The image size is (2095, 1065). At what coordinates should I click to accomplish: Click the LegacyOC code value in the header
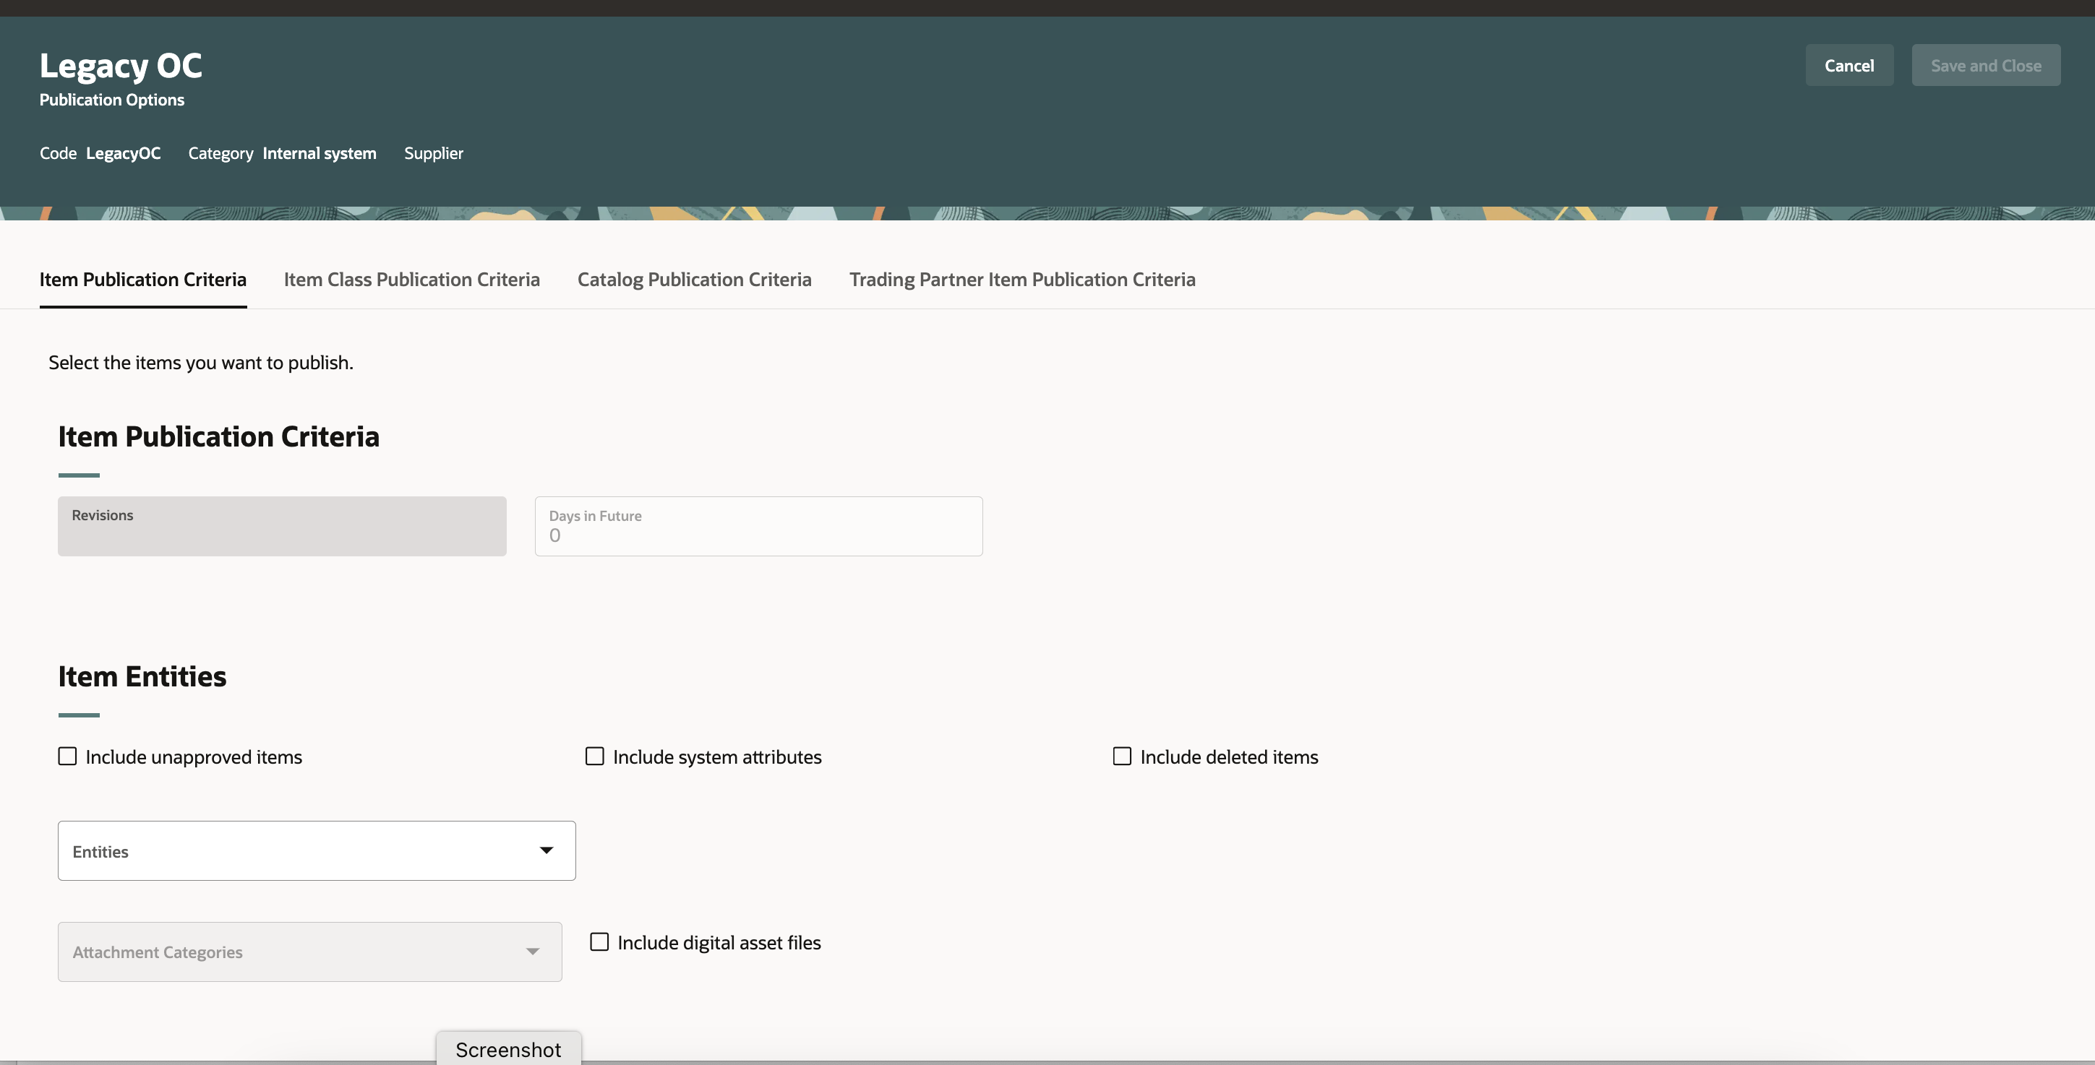point(123,153)
